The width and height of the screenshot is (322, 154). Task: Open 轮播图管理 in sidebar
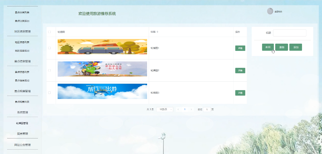point(22,123)
